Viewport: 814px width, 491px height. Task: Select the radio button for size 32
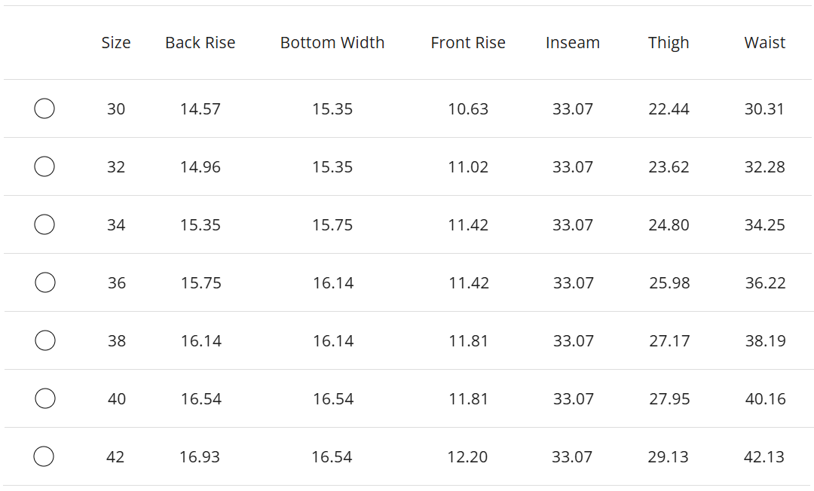point(44,166)
